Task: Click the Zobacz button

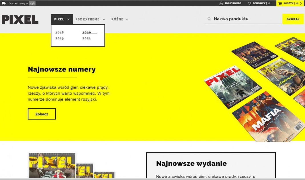Action: click(x=42, y=114)
